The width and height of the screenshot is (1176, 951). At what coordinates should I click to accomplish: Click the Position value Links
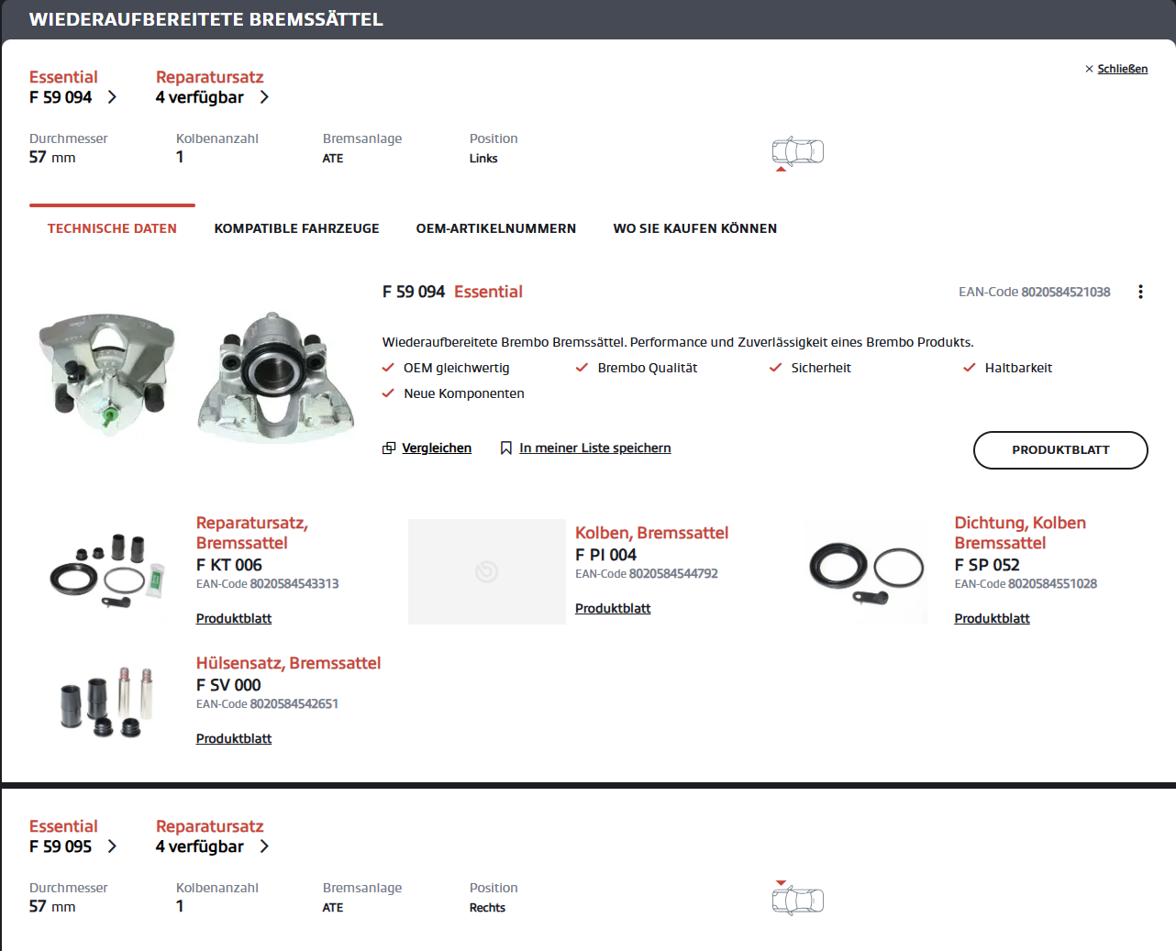click(483, 159)
